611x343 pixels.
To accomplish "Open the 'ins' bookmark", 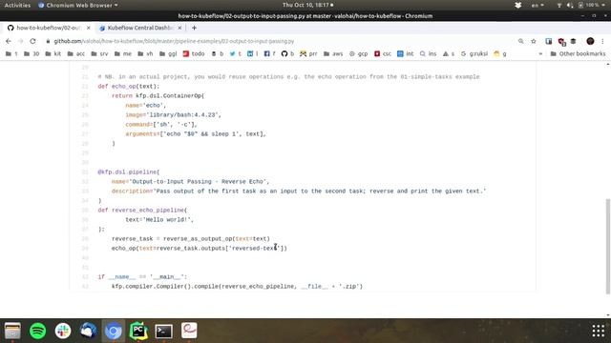I will click(429, 54).
